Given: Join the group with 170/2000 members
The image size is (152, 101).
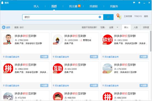Looking at the screenshot, I should [x=143, y=85].
